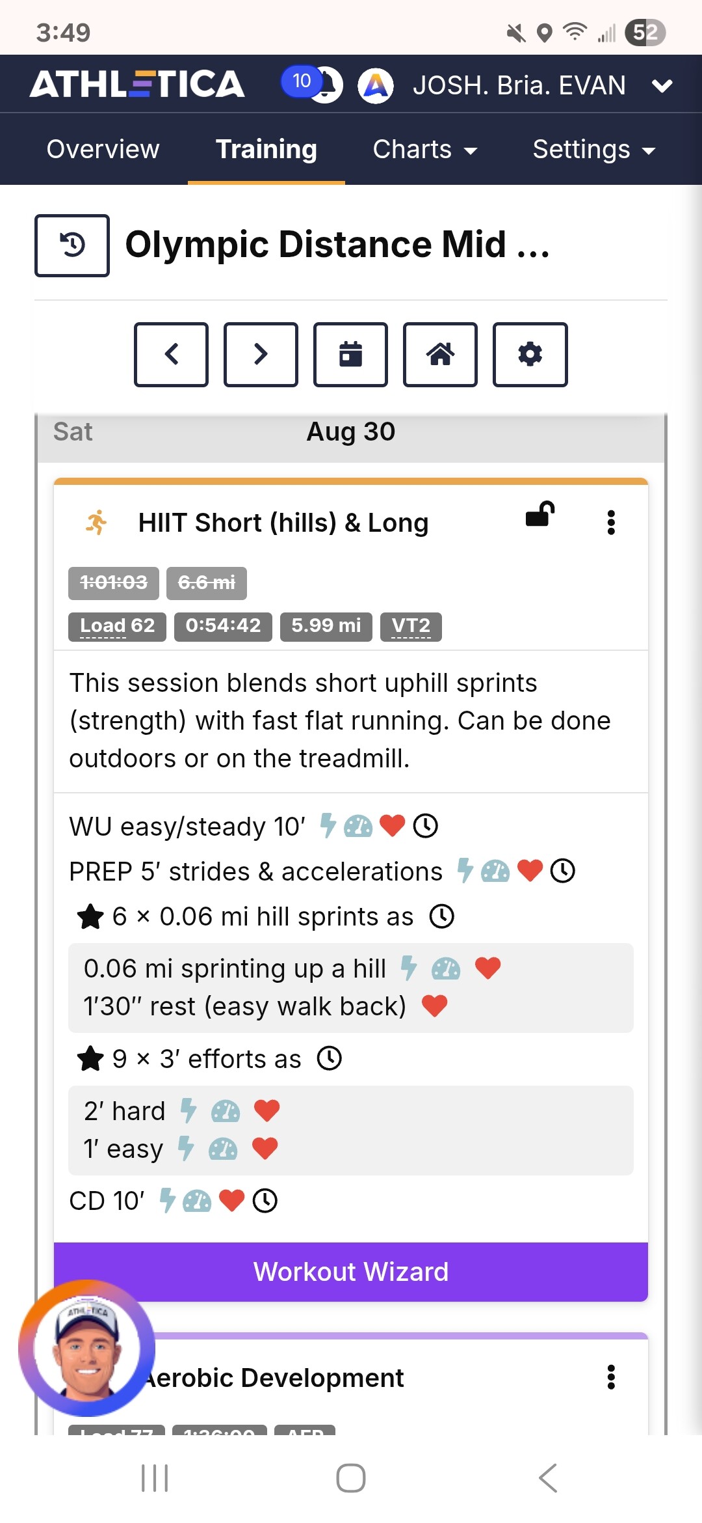Switch to the Overview tab

[x=103, y=150]
